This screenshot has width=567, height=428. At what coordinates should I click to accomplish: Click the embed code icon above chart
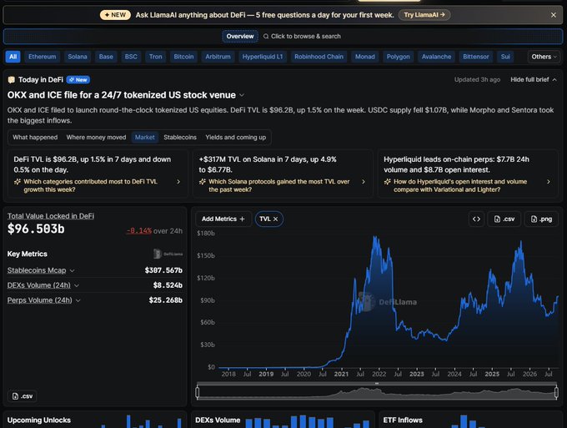[476, 219]
